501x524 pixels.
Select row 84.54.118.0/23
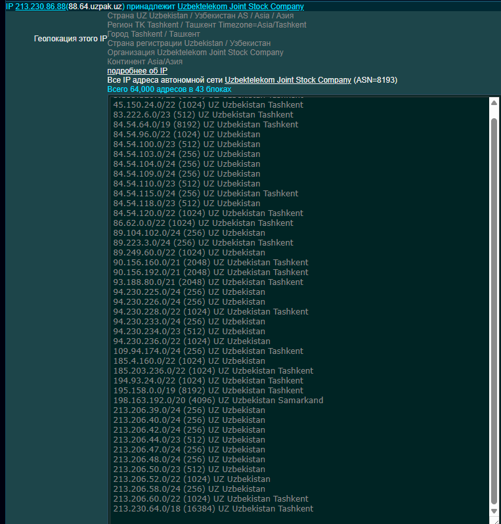tap(186, 203)
